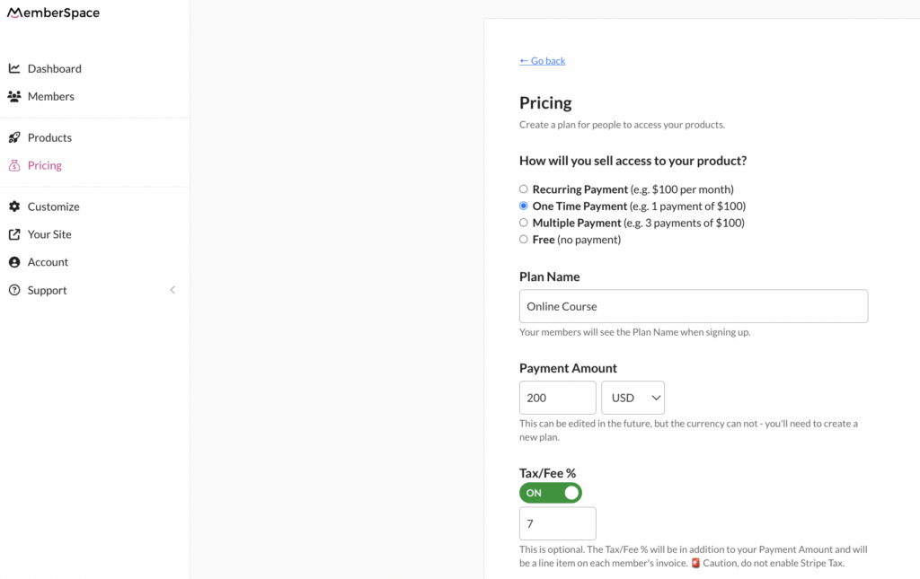The height and width of the screenshot is (579, 920).
Task: Open the Members menu item
Action: [x=50, y=96]
